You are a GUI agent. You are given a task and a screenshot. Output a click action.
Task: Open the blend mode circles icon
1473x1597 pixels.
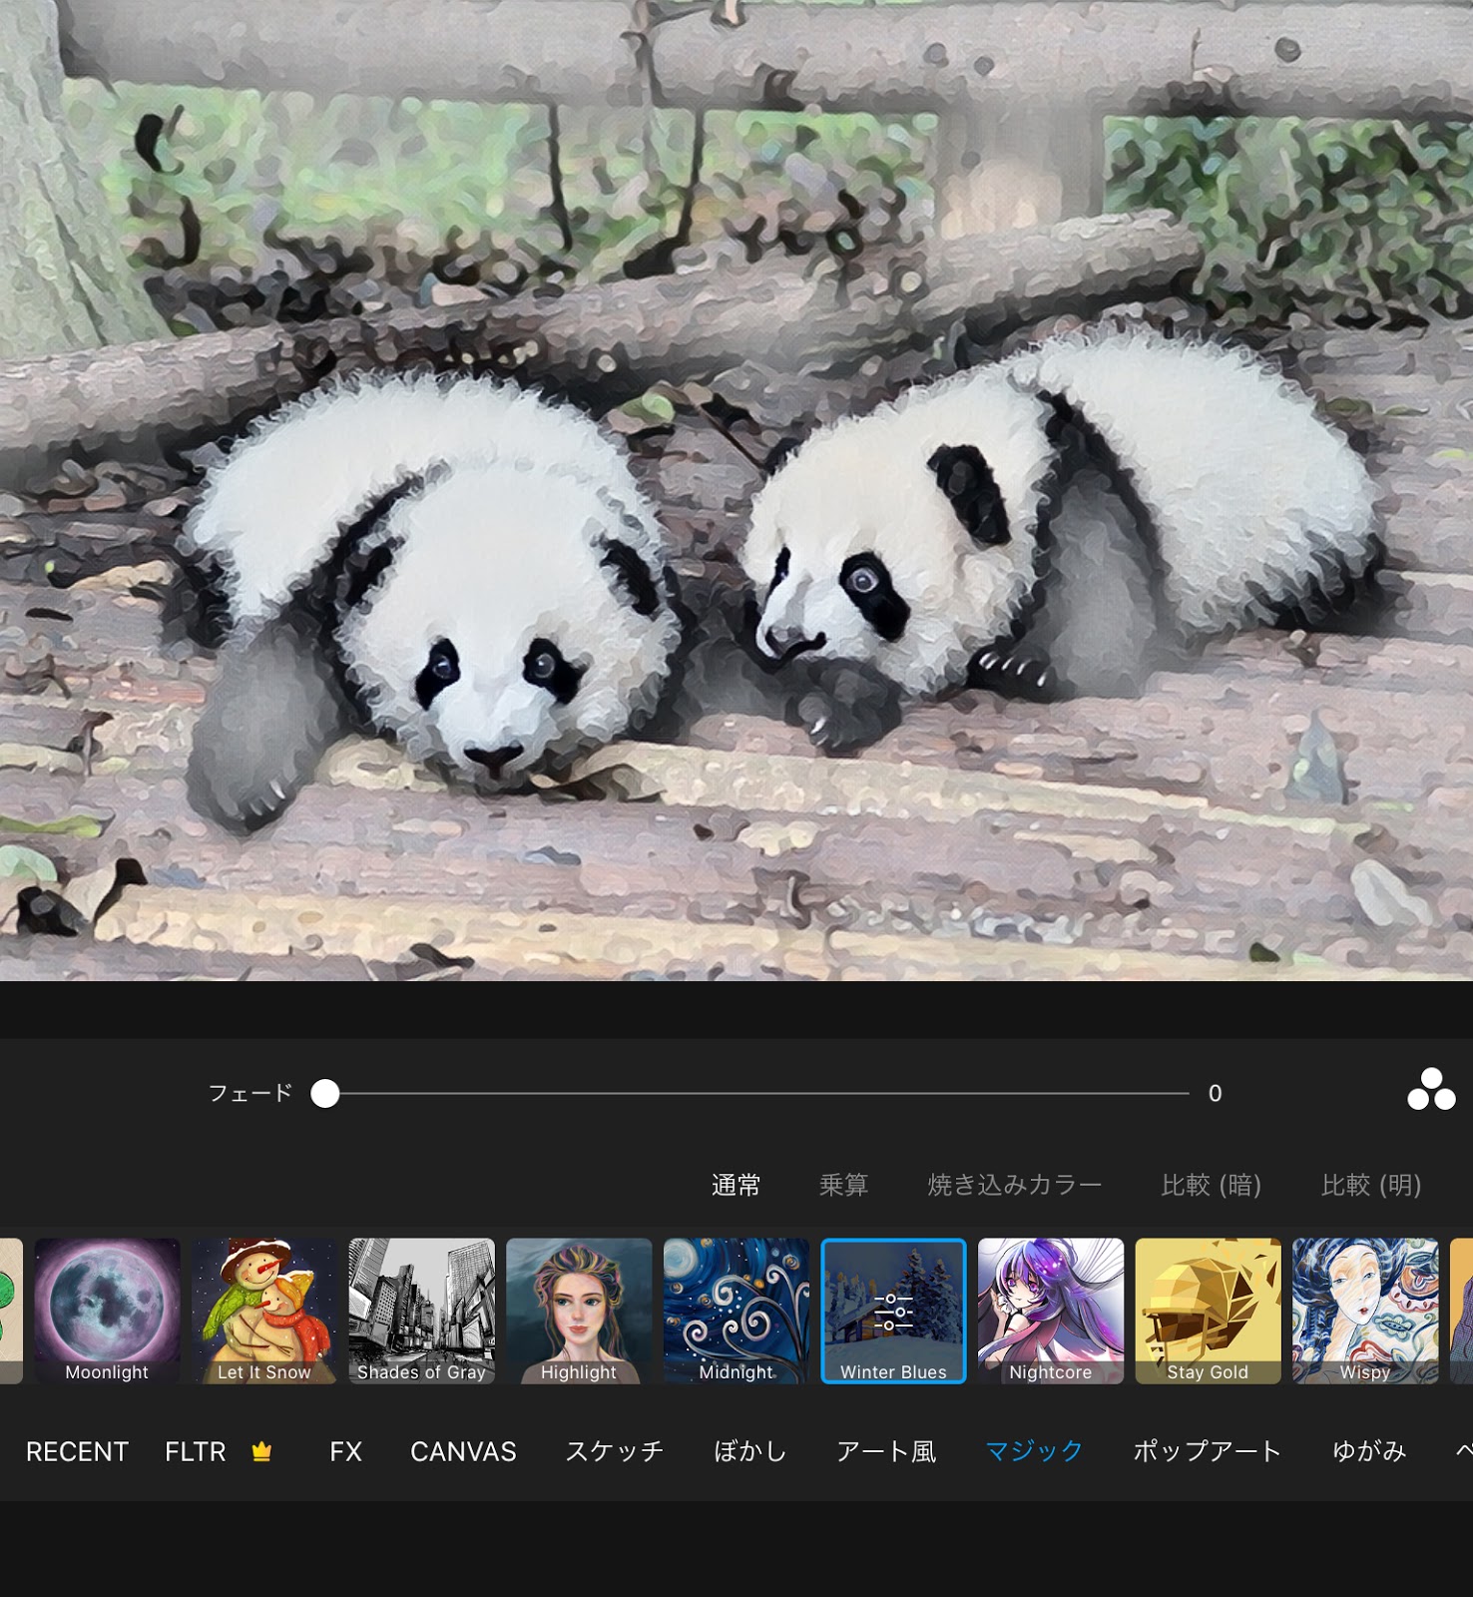click(1431, 1090)
